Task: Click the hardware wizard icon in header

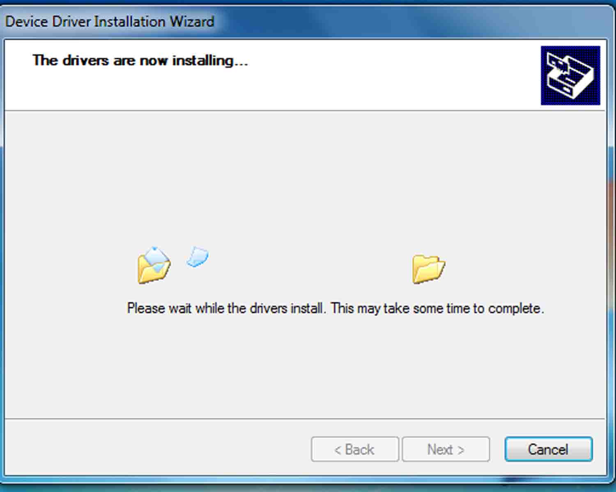Action: 570,75
